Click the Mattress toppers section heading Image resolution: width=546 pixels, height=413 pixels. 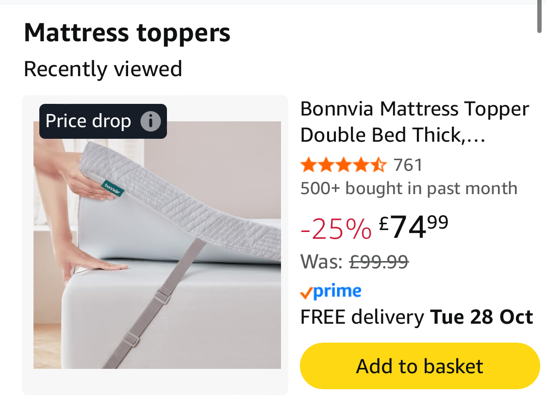point(127,33)
